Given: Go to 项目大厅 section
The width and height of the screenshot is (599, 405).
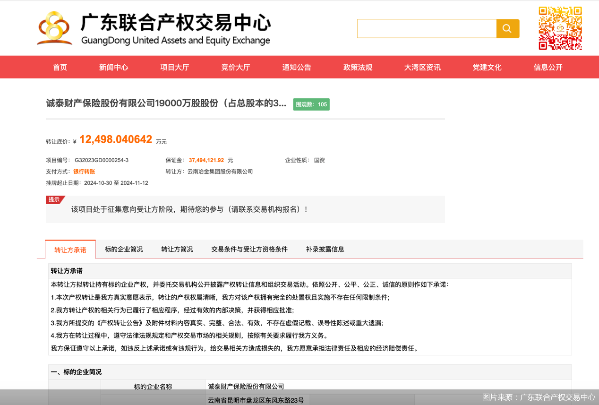Looking at the screenshot, I should [174, 67].
